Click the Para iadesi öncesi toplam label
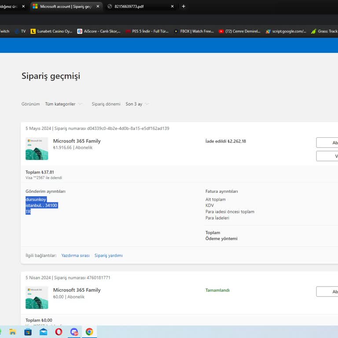The height and width of the screenshot is (338, 338). (x=230, y=212)
